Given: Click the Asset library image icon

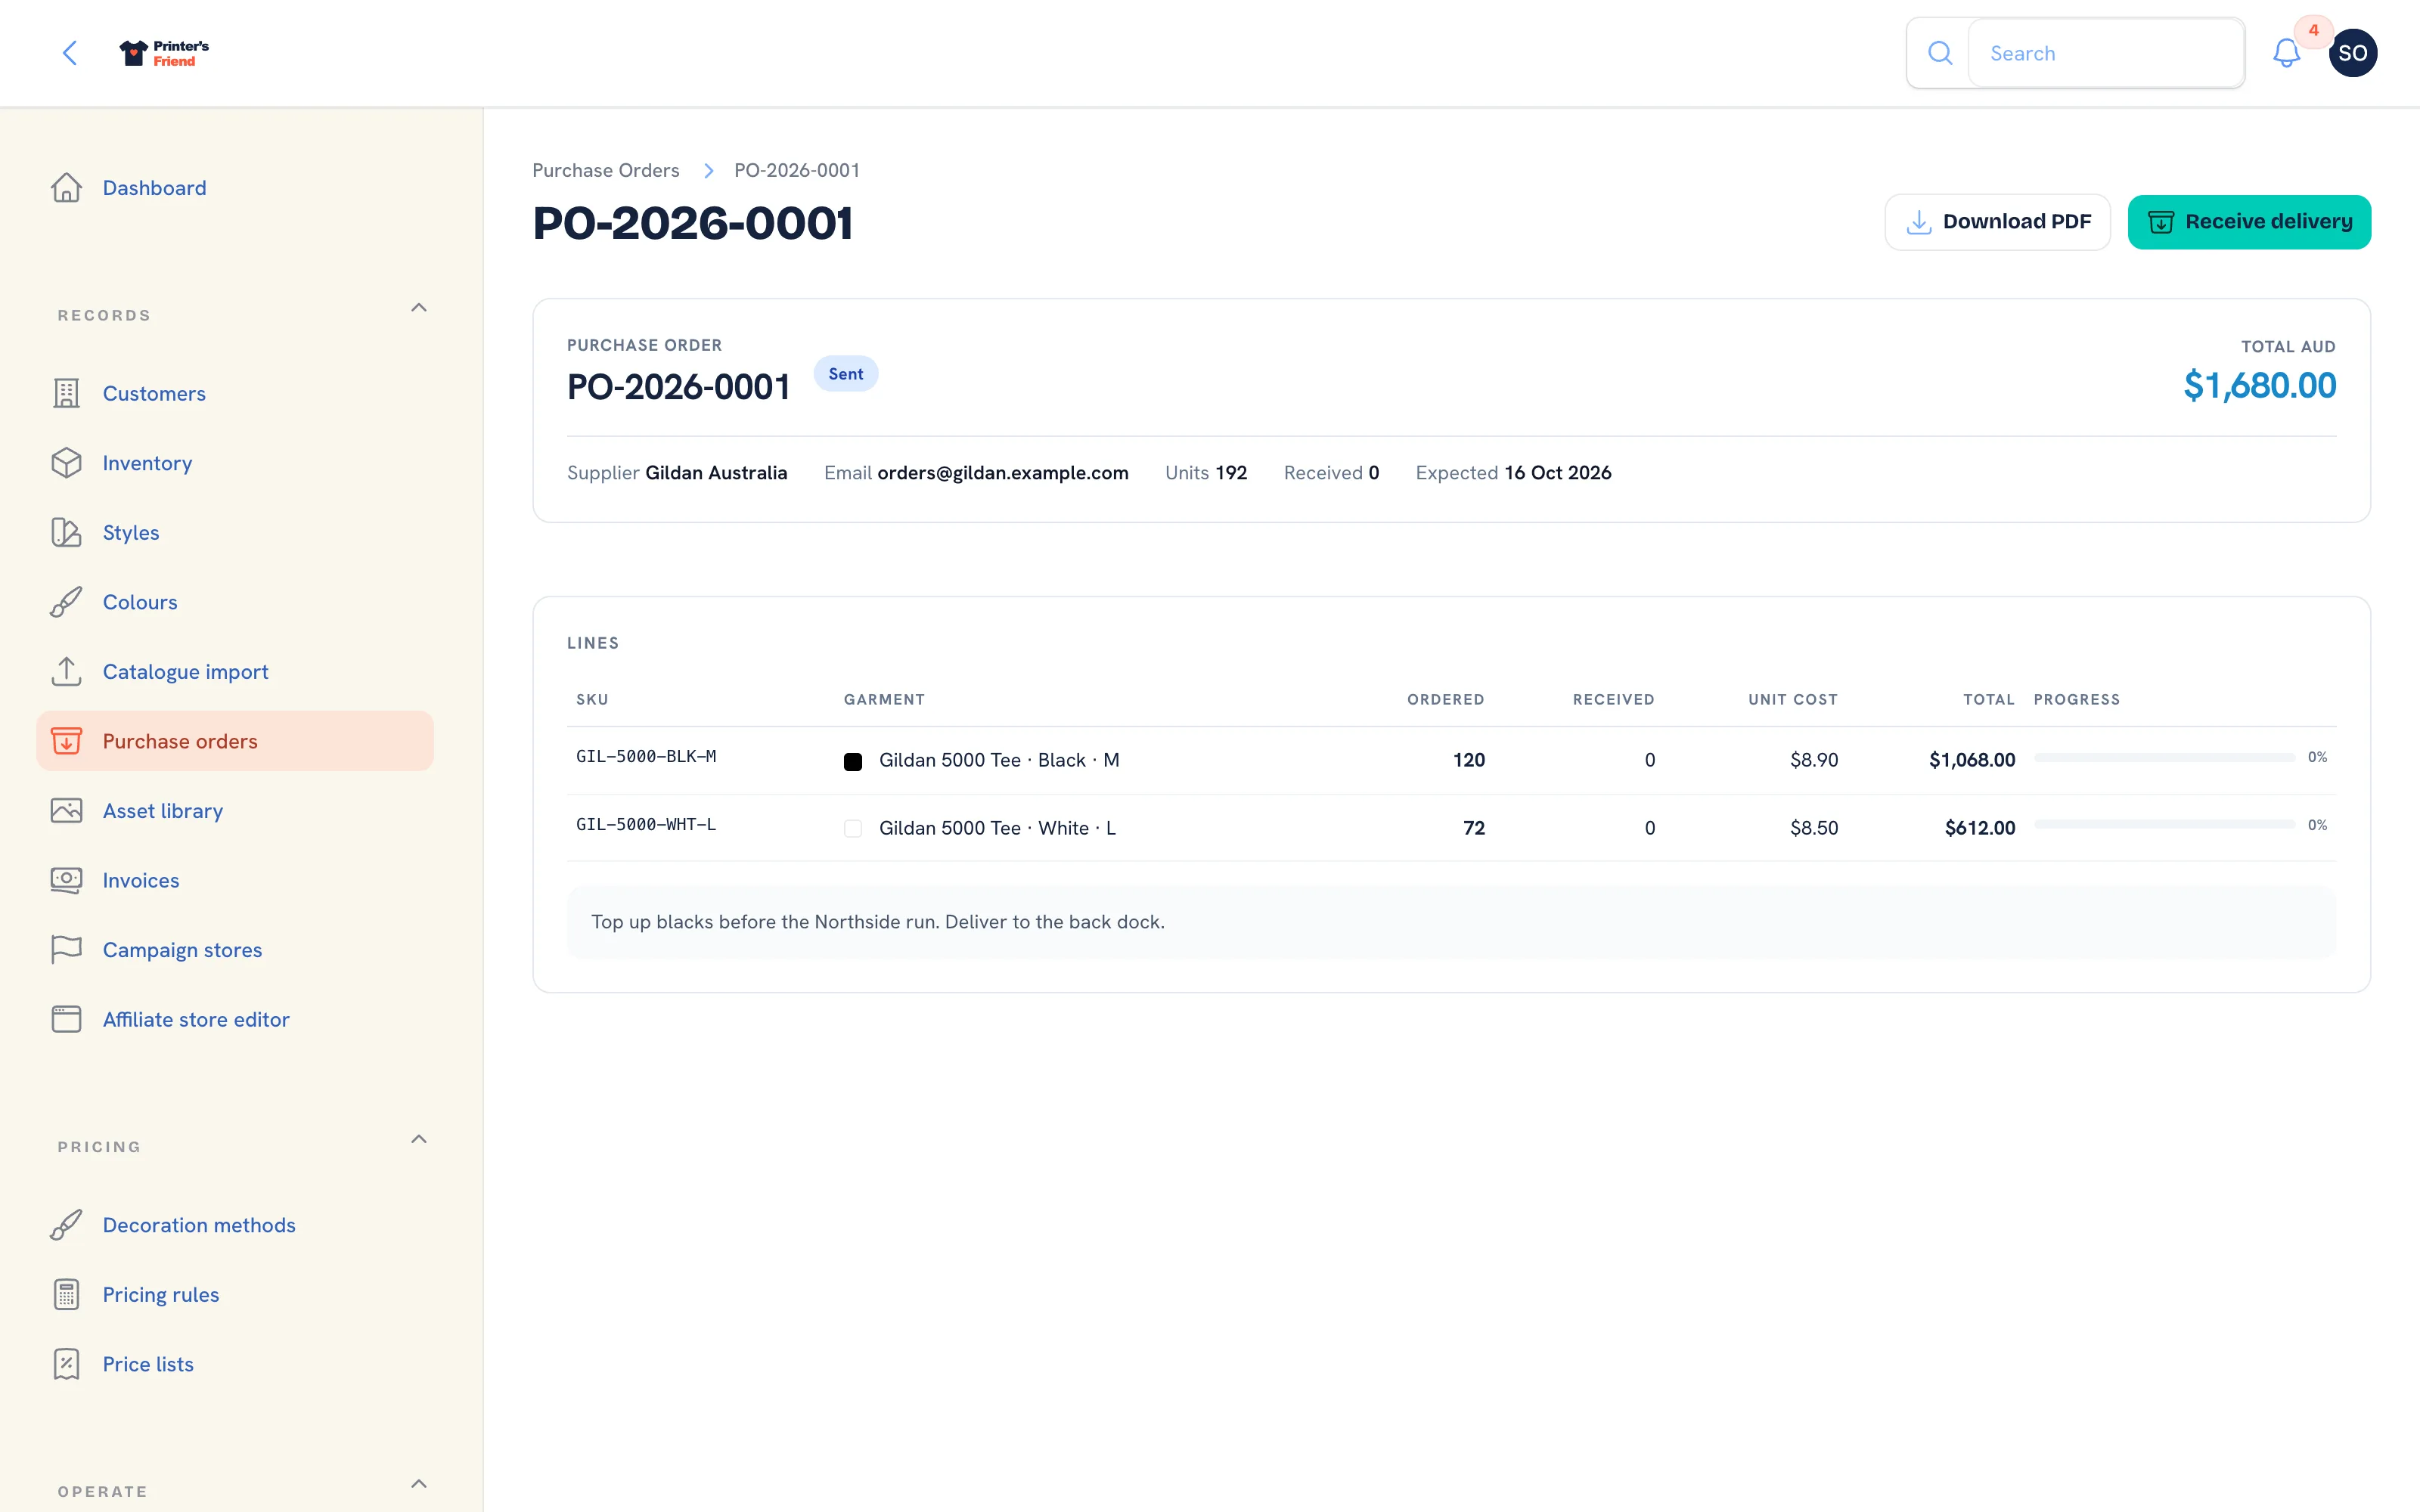Looking at the screenshot, I should [x=66, y=810].
